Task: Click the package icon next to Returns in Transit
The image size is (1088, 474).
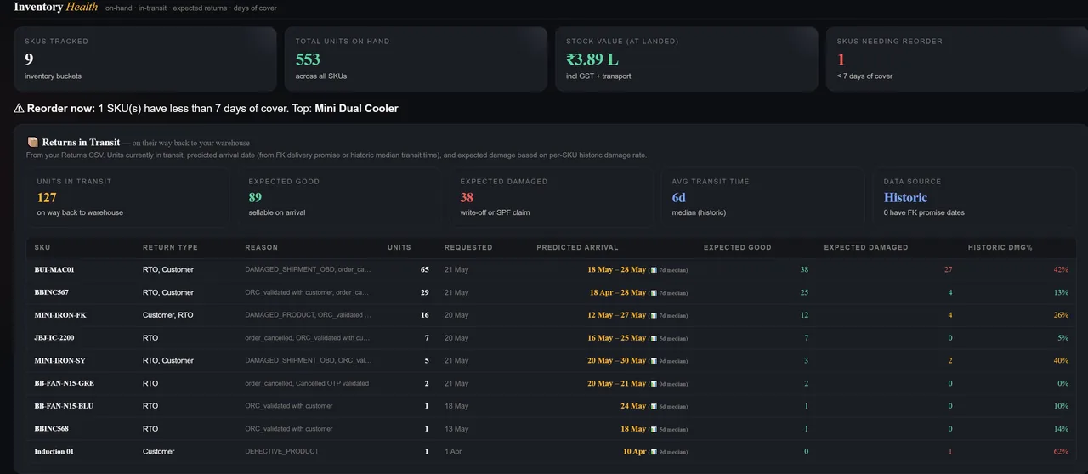Action: (x=32, y=143)
